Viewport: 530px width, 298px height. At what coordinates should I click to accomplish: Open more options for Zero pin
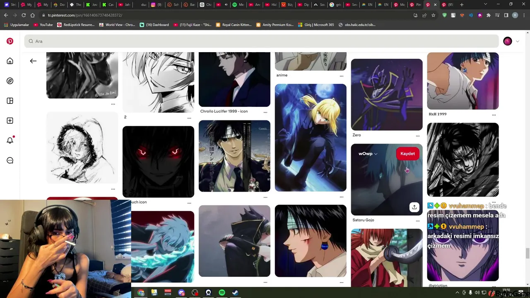click(x=417, y=136)
